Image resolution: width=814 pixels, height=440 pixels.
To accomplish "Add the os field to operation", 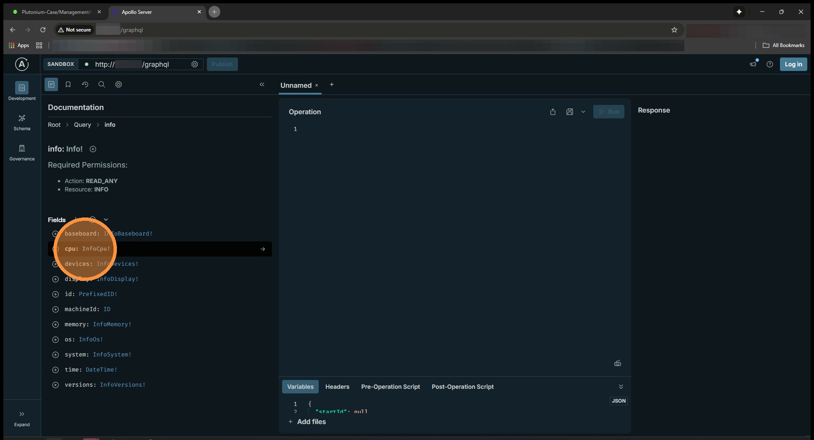I will pyautogui.click(x=55, y=340).
